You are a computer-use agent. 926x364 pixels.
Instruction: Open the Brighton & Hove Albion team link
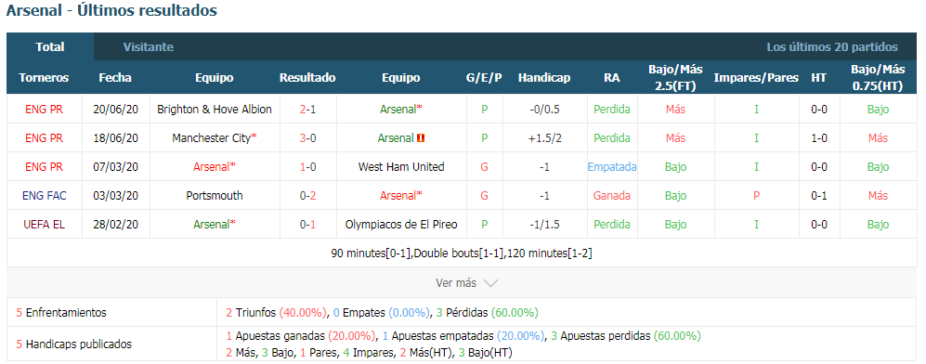point(215,110)
